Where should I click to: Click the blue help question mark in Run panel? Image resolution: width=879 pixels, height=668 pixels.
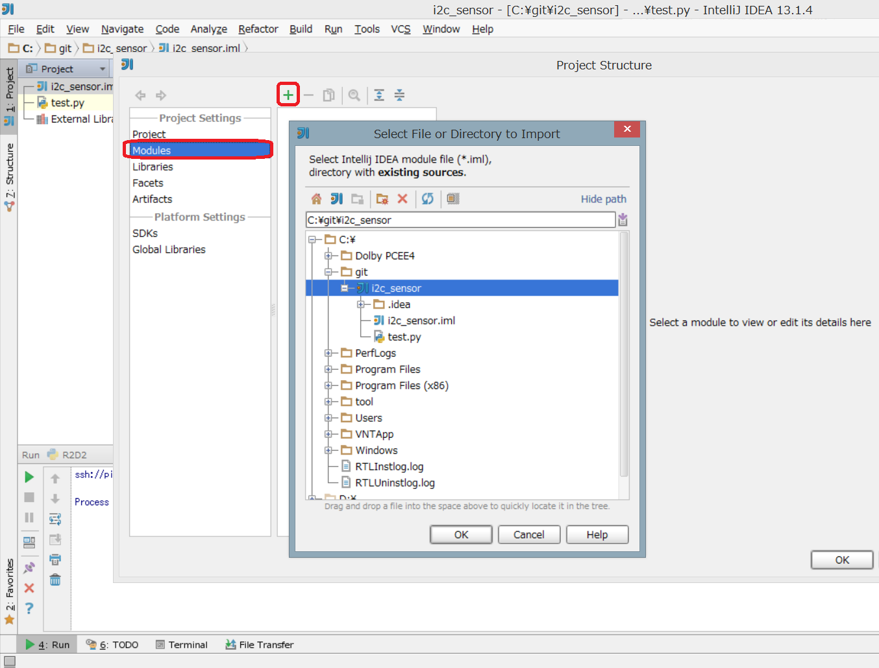[29, 608]
